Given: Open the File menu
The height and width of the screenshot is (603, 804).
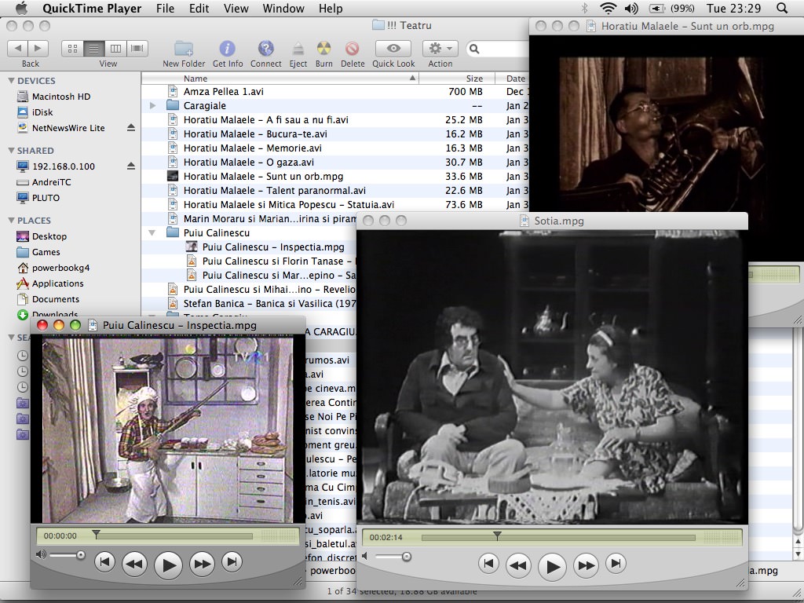Looking at the screenshot, I should [165, 8].
